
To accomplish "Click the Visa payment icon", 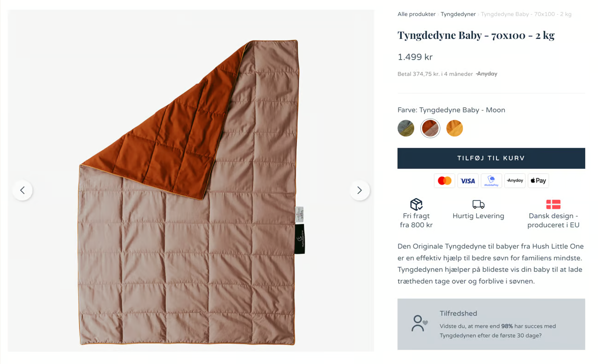I will [x=468, y=181].
